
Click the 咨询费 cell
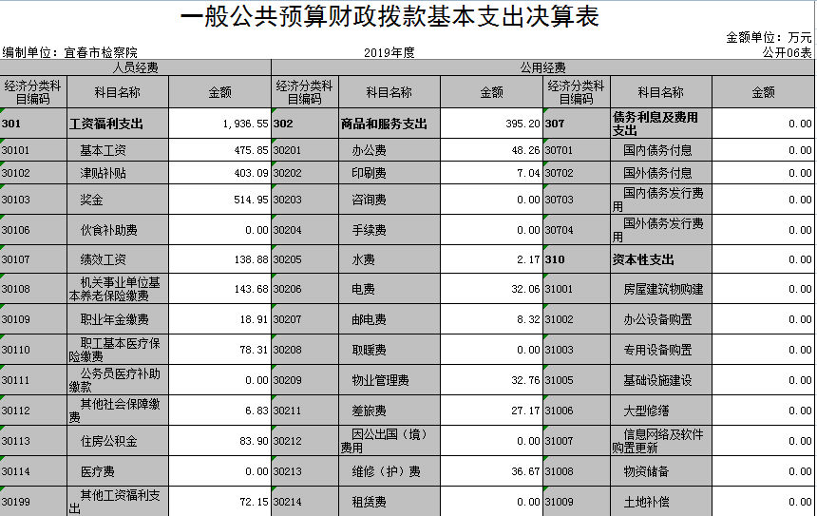click(389, 200)
